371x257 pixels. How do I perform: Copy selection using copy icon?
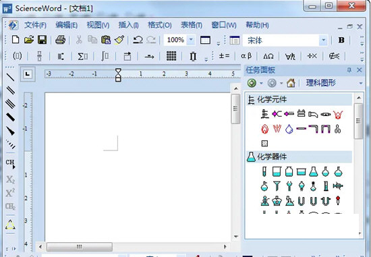pyautogui.click(x=92, y=40)
